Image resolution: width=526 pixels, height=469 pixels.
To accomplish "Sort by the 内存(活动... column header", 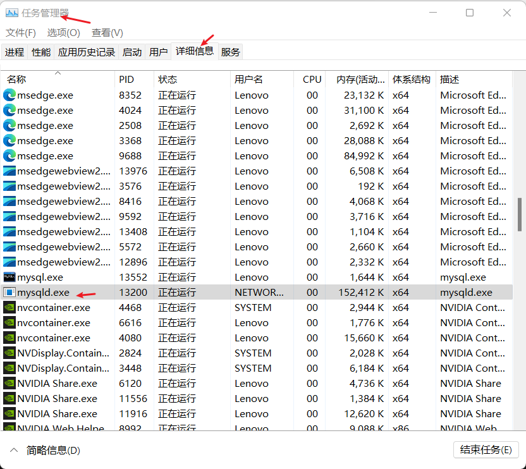I will pos(357,80).
